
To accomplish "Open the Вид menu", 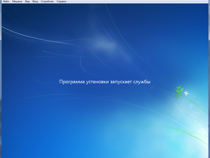I will (x=27, y=2).
